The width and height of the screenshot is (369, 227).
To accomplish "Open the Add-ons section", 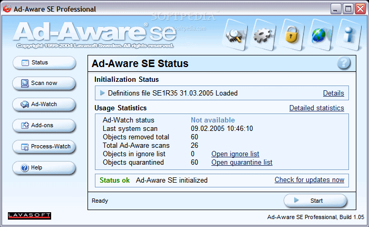I will point(44,126).
